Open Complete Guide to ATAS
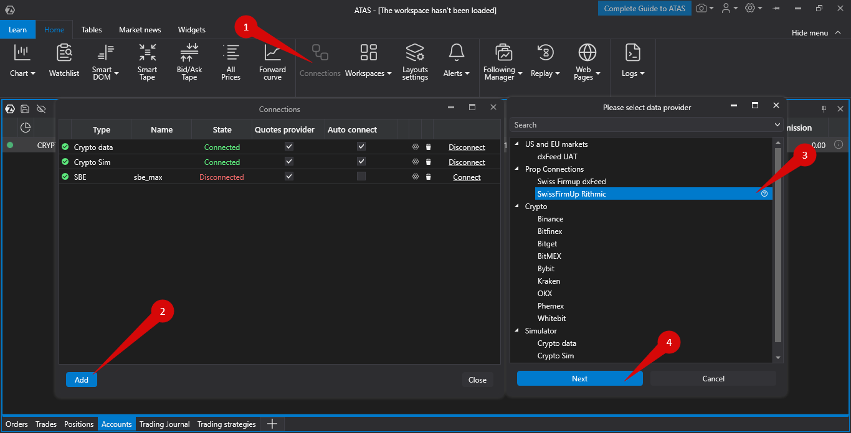This screenshot has width=851, height=433. pyautogui.click(x=645, y=8)
